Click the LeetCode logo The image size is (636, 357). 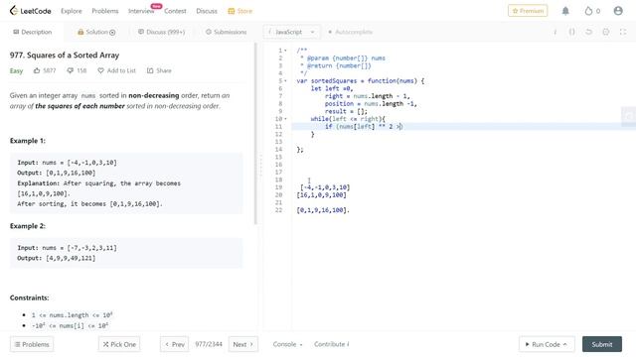(x=31, y=11)
